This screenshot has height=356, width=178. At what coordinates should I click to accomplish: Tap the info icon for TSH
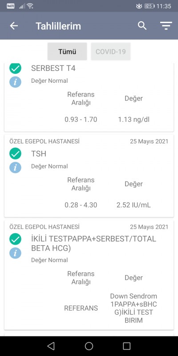pyautogui.click(x=15, y=168)
